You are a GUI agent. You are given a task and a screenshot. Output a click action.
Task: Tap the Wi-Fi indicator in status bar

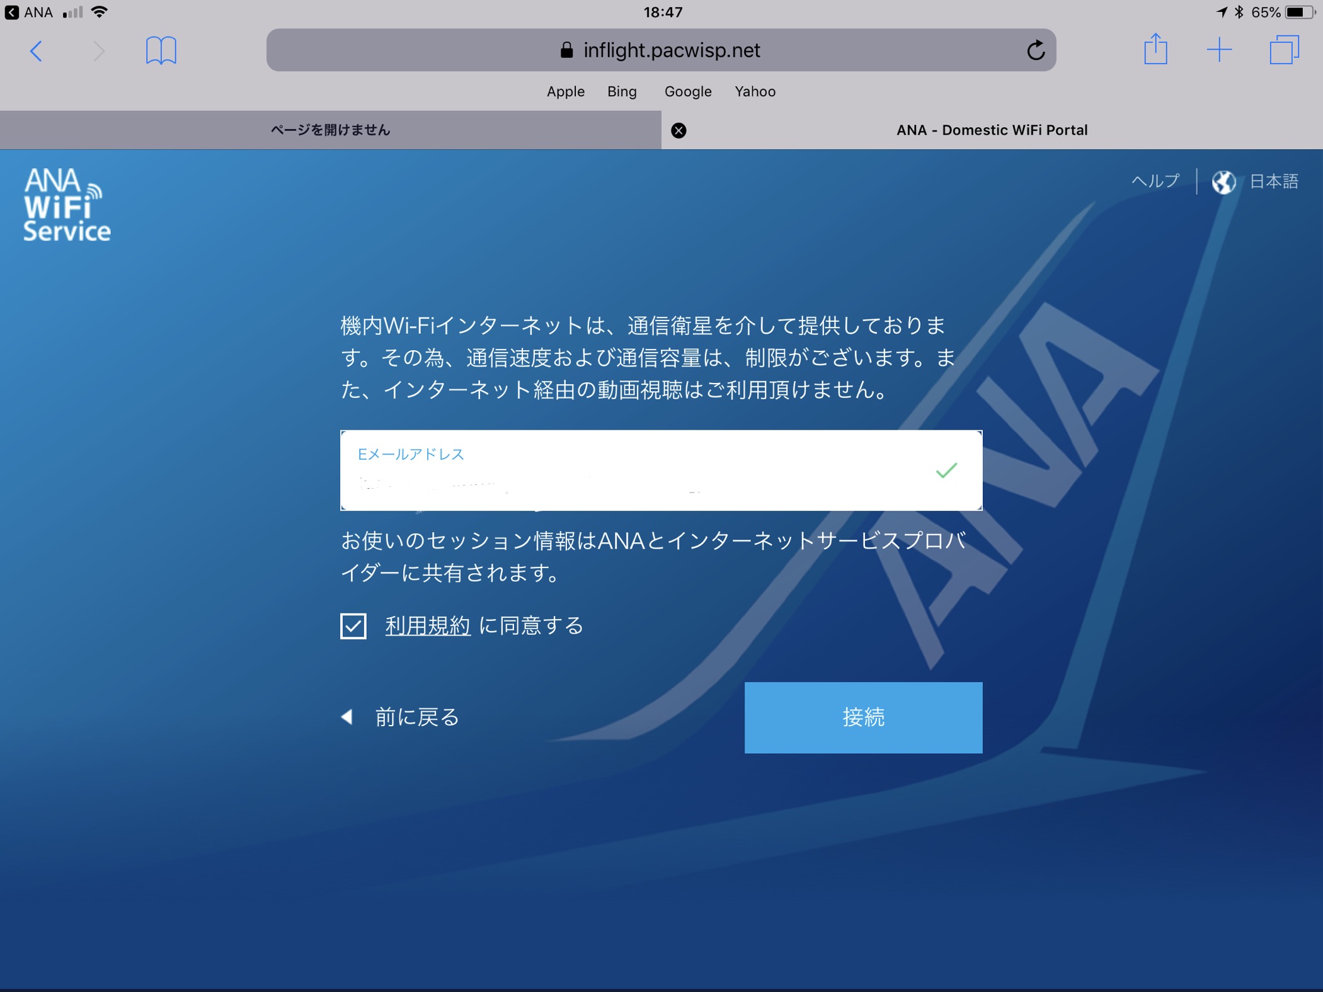point(99,12)
